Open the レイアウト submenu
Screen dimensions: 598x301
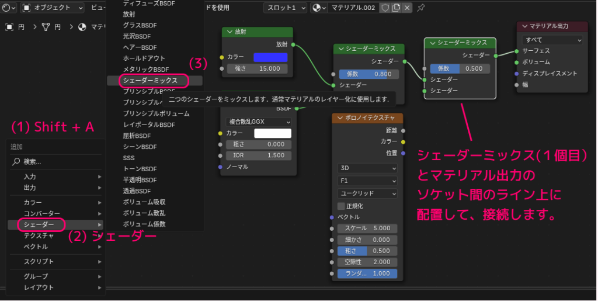tap(55, 288)
